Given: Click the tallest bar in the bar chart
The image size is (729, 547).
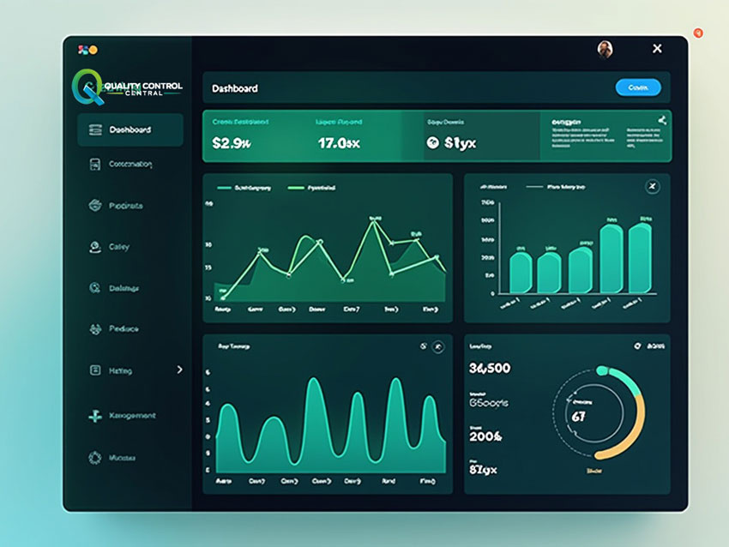Looking at the screenshot, I should [640, 258].
